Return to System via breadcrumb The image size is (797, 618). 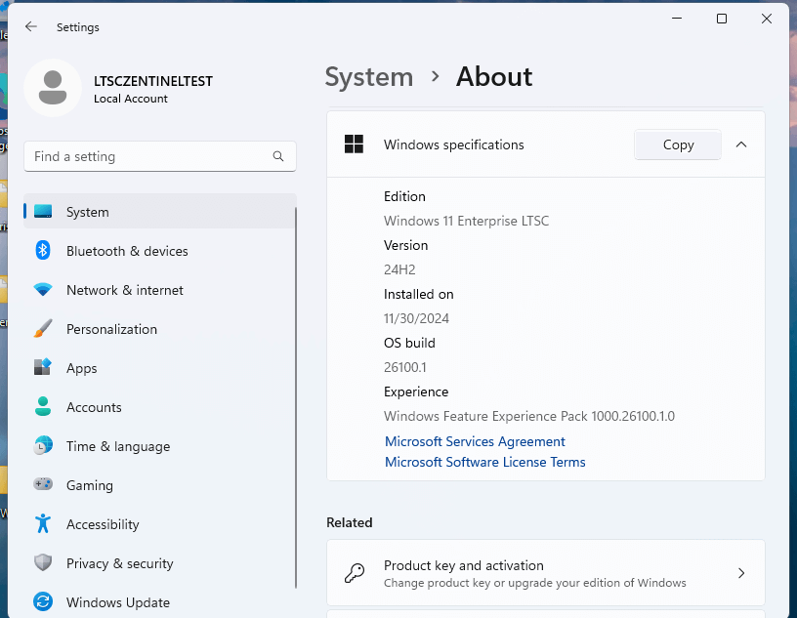pos(368,77)
